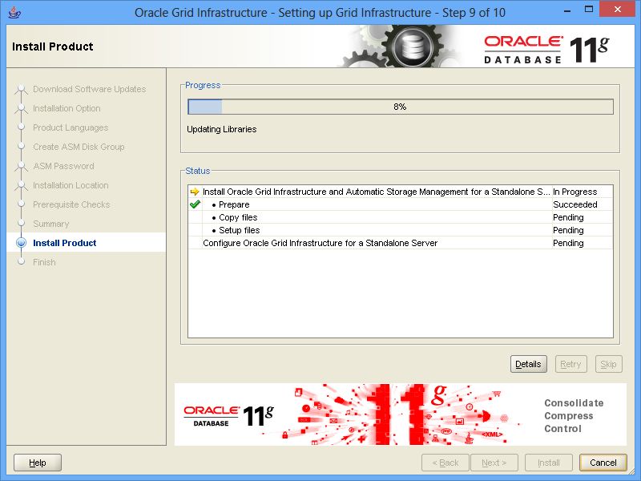This screenshot has height=481, width=641.
Task: Click the Next navigation button
Action: point(494,463)
